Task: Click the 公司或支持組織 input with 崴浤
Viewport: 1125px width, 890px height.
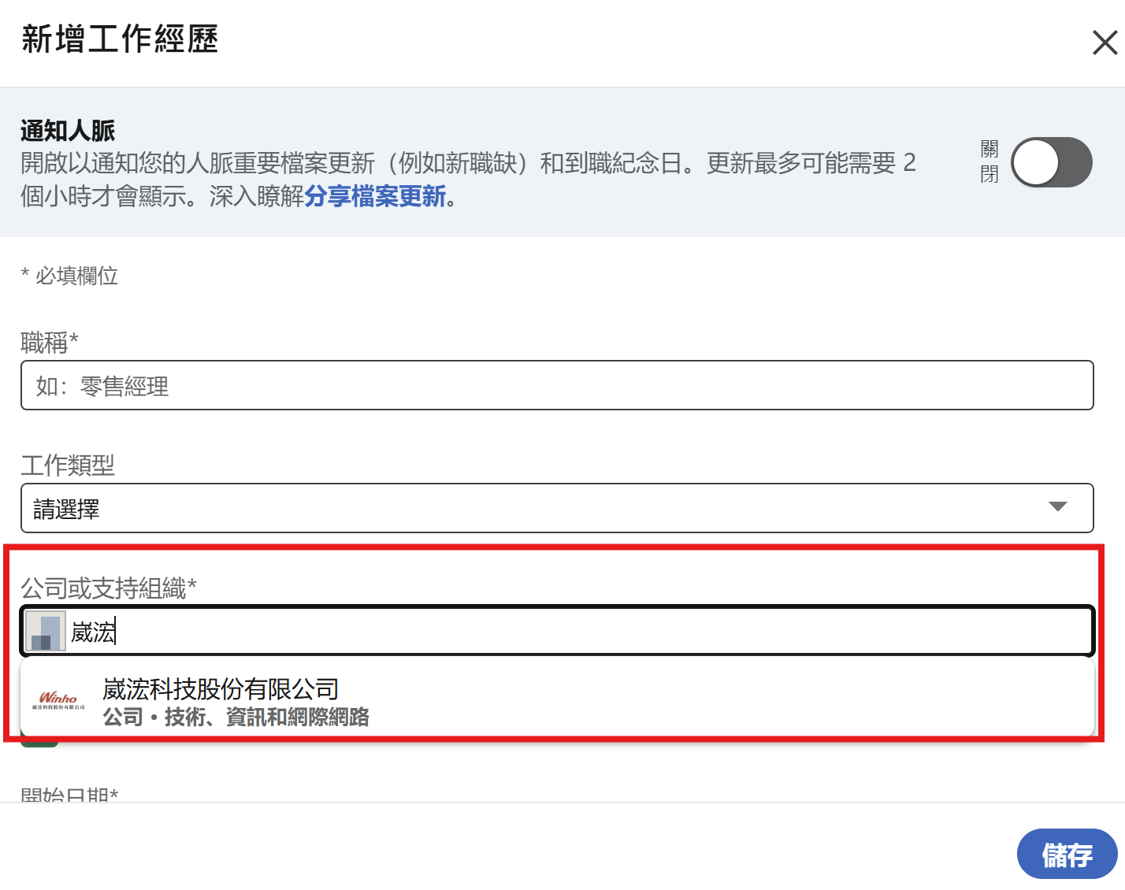Action: (x=557, y=631)
